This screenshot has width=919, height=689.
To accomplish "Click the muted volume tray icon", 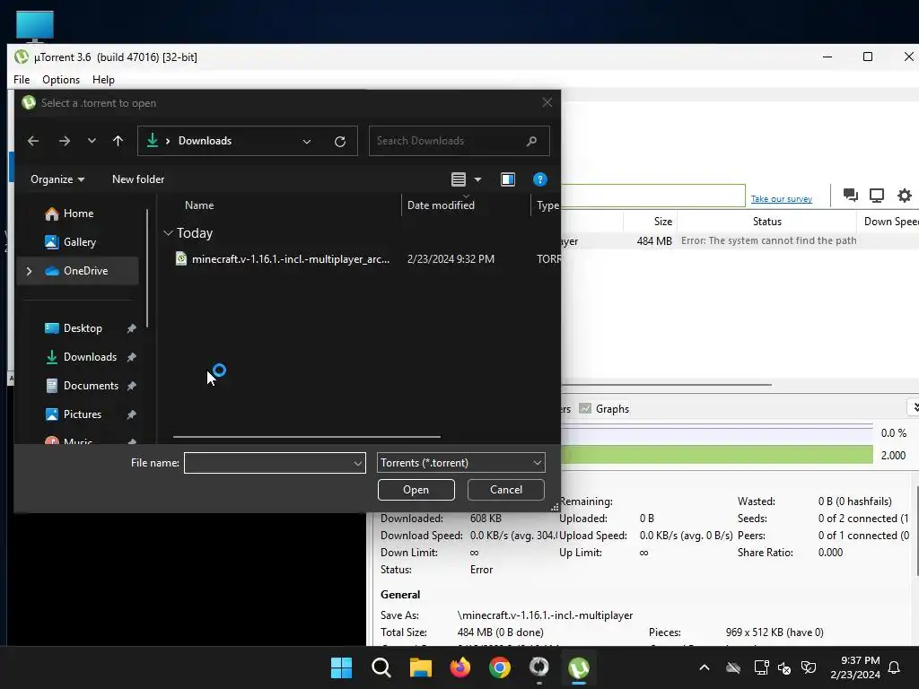I will pyautogui.click(x=784, y=667).
